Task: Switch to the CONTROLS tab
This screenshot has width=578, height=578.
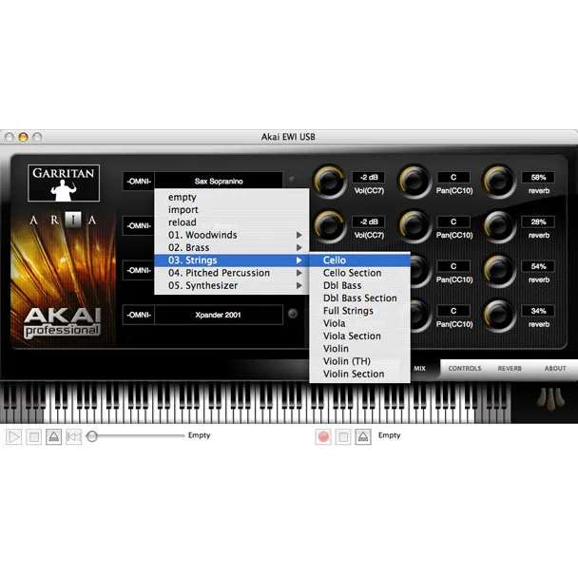Action: [465, 369]
